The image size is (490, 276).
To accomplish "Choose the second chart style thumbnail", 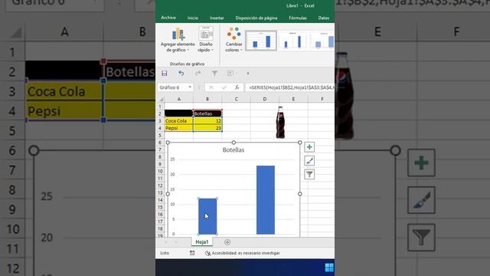I will [292, 41].
